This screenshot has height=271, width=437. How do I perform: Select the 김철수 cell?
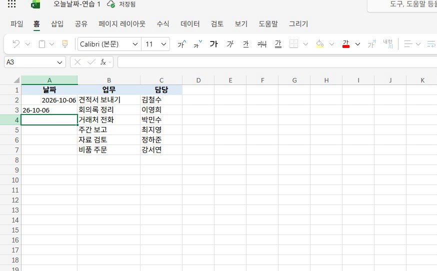pos(161,100)
